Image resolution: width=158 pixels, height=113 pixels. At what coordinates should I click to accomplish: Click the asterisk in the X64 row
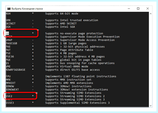pos(33,13)
